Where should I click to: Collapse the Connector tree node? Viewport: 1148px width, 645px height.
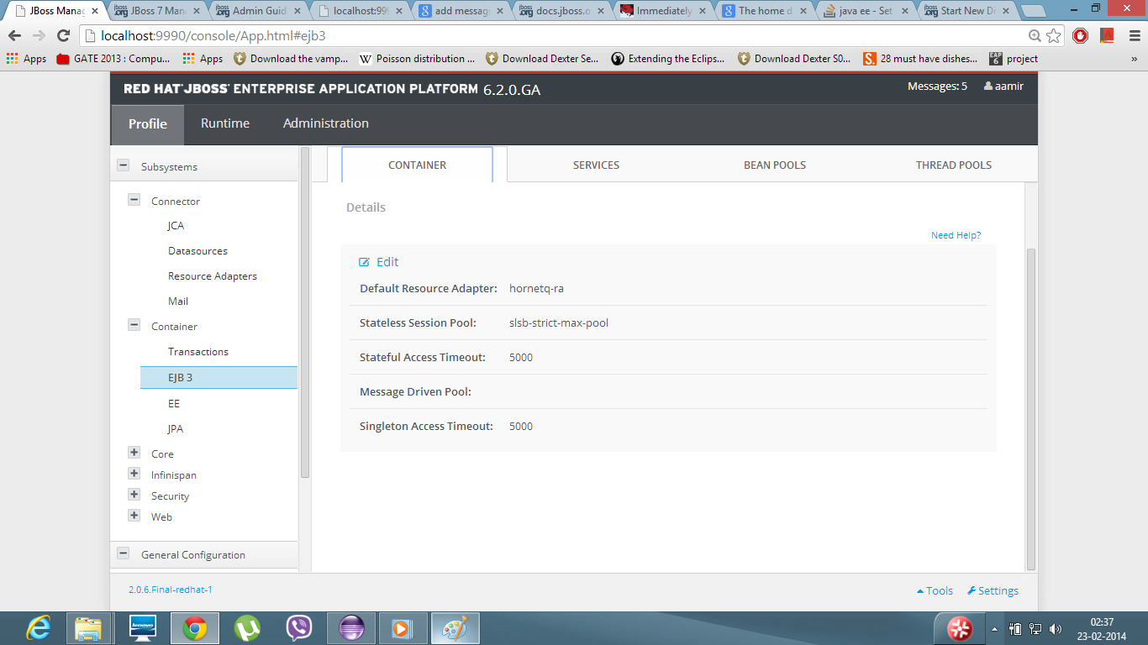(x=134, y=201)
